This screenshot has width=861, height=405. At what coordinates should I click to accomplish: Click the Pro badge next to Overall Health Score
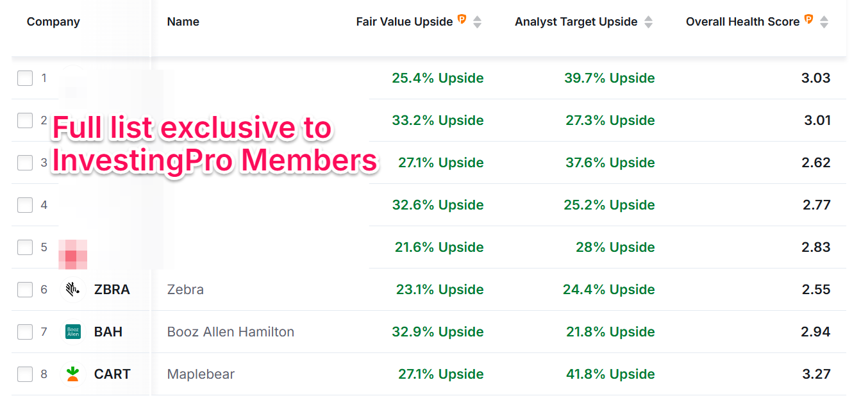(x=809, y=21)
